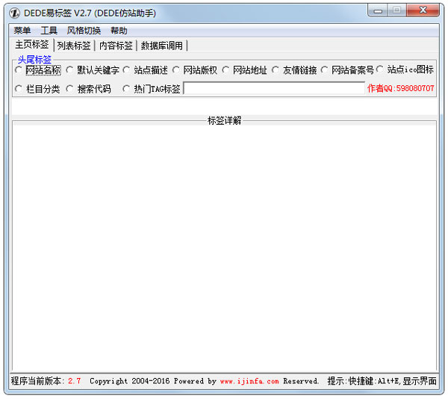
Task: Minimize the DEDE易标签 window
Action: click(x=378, y=10)
